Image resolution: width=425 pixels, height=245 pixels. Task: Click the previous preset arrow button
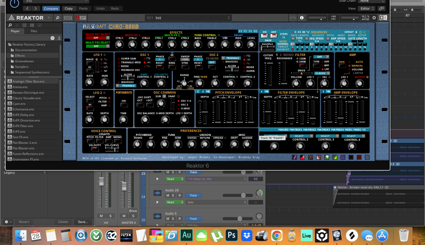pos(28,8)
